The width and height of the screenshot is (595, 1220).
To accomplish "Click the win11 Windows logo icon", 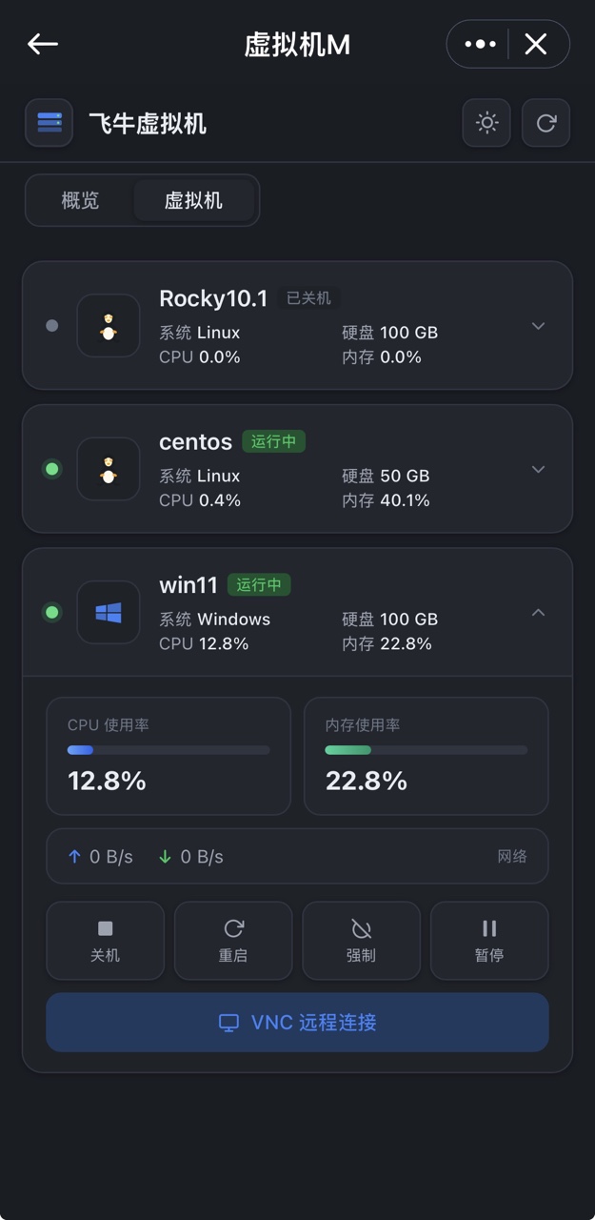I will point(109,612).
